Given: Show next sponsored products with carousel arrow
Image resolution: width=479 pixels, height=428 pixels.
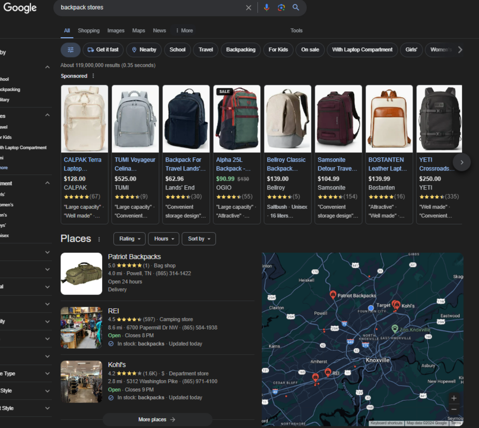Looking at the screenshot, I should [461, 162].
